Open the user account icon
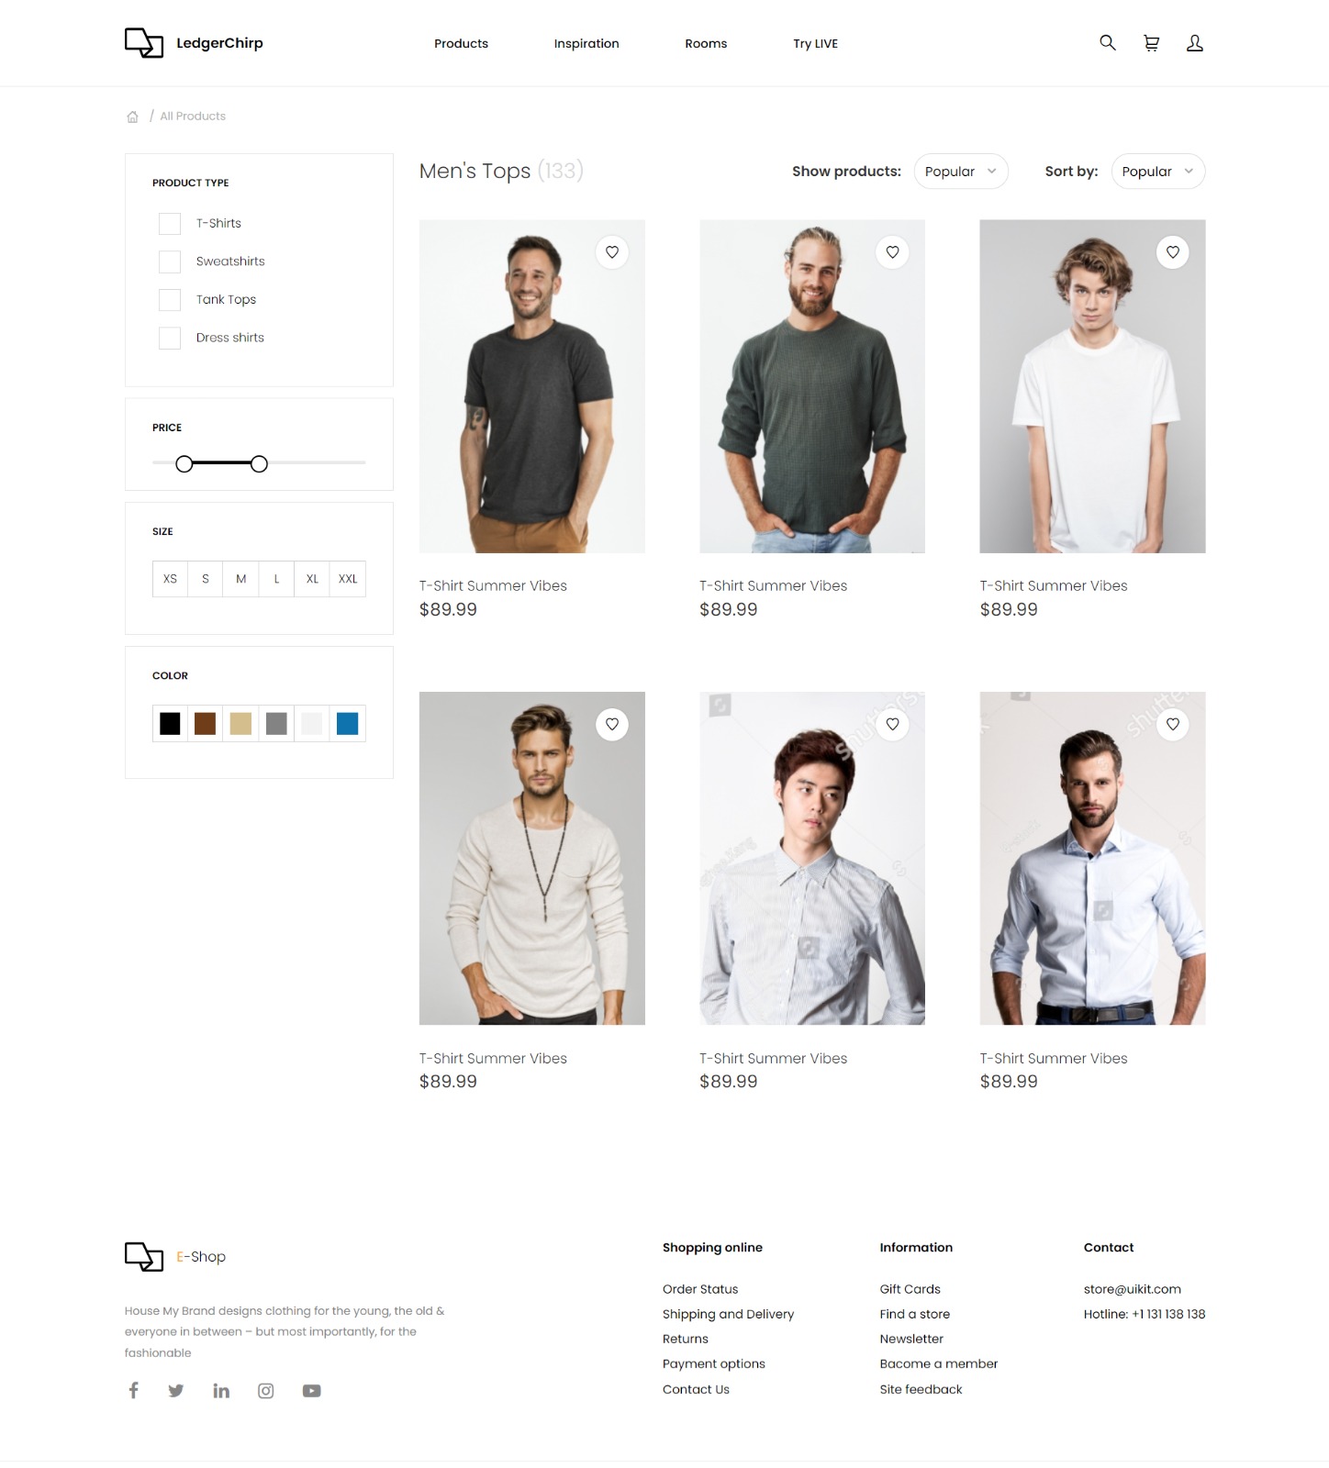 [1194, 43]
